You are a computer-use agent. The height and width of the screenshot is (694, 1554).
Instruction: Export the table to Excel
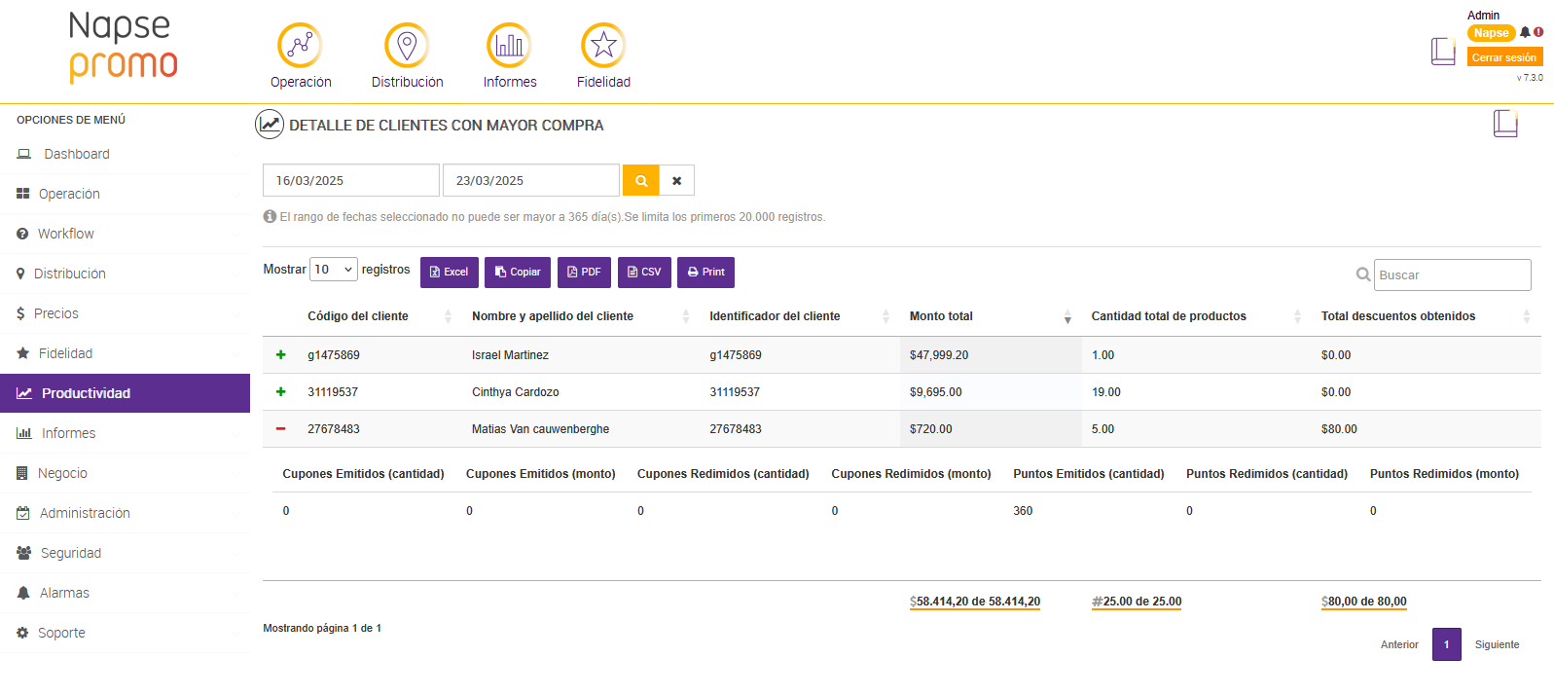coord(450,273)
